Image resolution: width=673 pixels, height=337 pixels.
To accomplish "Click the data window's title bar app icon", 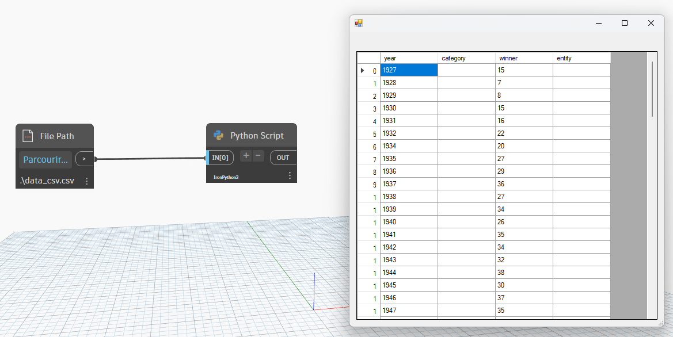I will point(359,23).
